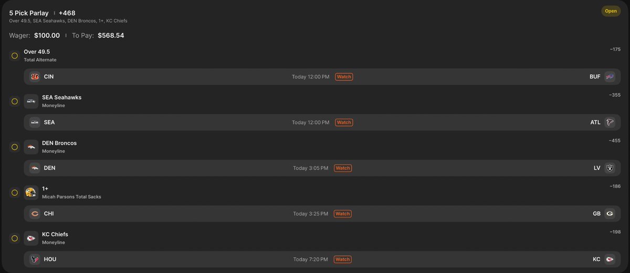Select status circle for Over 49.5 pick
630x273 pixels.
[x=15, y=56]
